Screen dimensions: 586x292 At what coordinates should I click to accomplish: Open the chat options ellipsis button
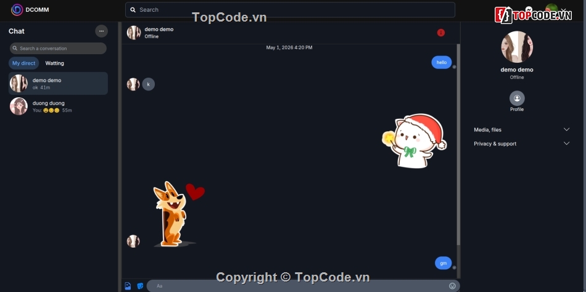(101, 31)
